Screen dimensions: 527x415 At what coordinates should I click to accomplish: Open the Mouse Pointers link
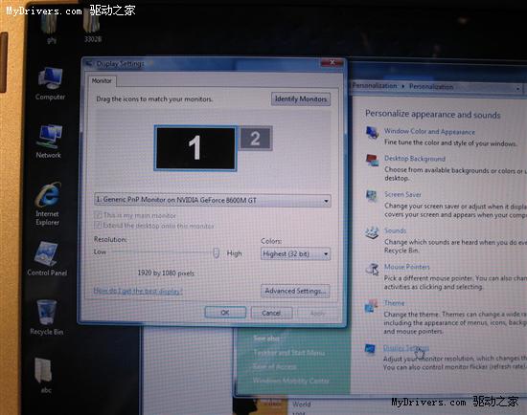click(407, 267)
